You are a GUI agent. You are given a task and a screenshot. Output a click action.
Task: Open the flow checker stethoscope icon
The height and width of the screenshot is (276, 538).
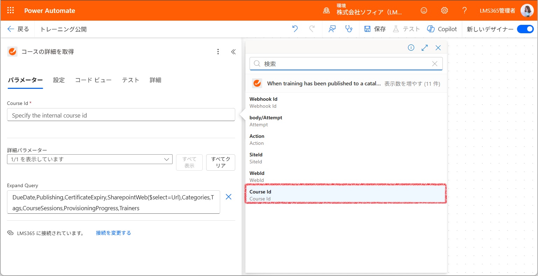(349, 29)
